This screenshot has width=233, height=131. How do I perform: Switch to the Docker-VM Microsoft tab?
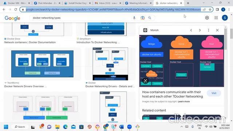pos(17,3)
